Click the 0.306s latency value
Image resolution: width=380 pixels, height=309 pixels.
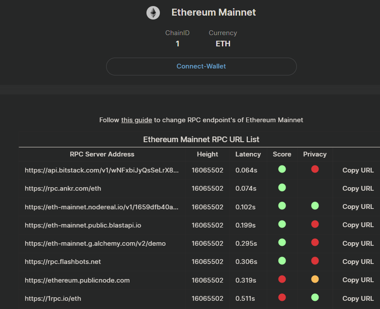tap(246, 262)
